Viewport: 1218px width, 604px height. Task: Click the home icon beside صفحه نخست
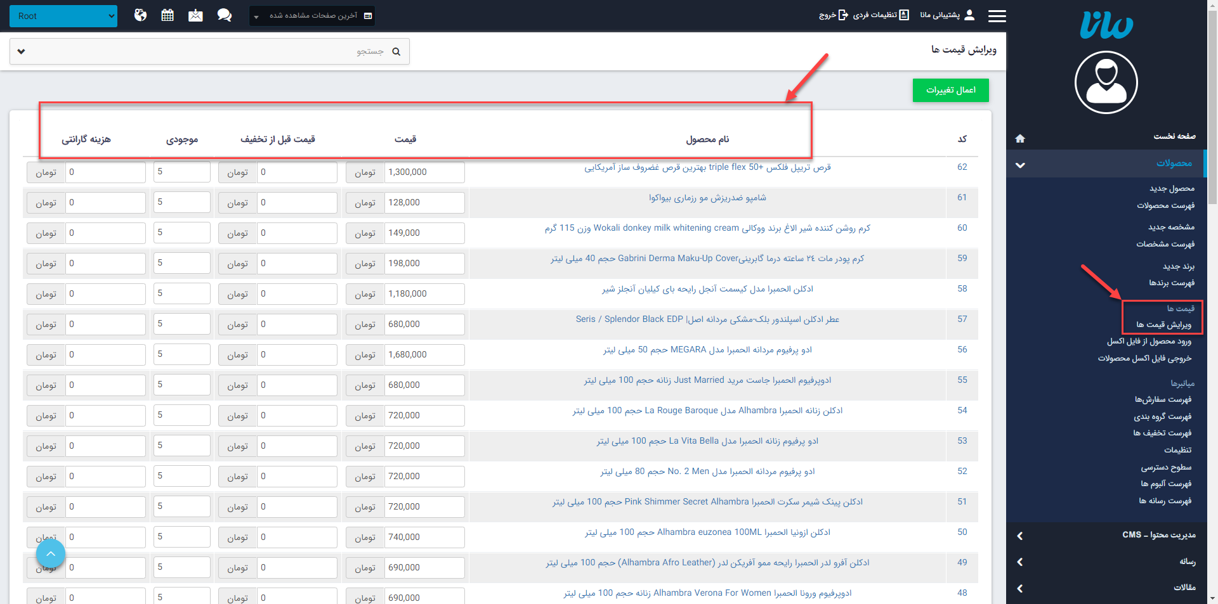tap(1020, 138)
